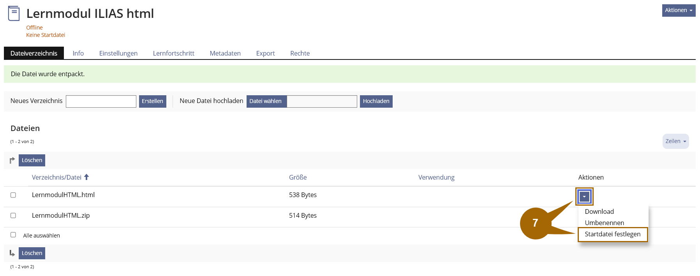Viewport: 700px width, 276px height.
Task: Toggle the actions dropdown for LernmodulHTML.html
Action: pos(584,197)
